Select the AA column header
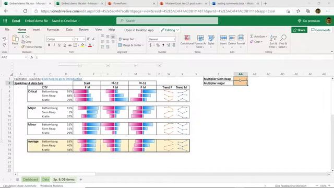 pyautogui.click(x=241, y=74)
